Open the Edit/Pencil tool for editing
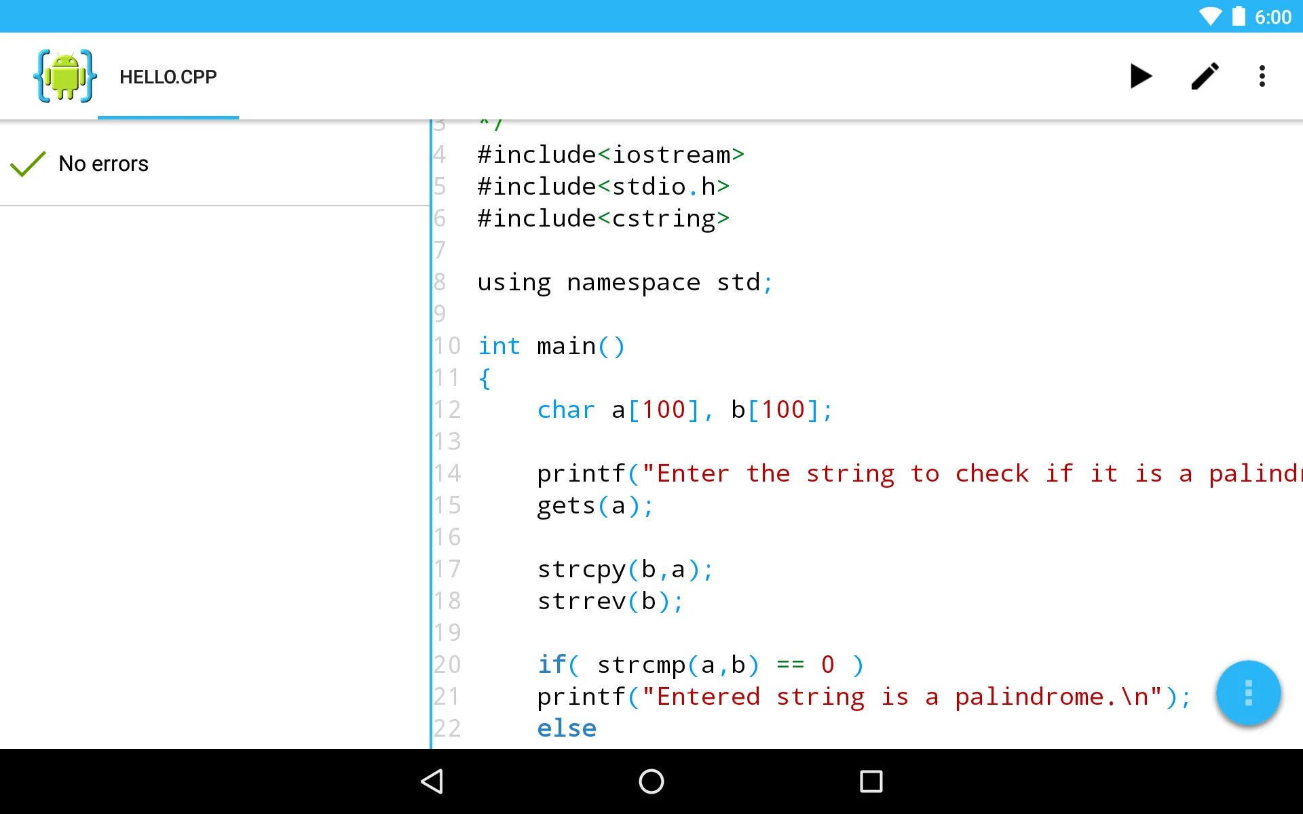This screenshot has width=1303, height=814. coord(1203,76)
